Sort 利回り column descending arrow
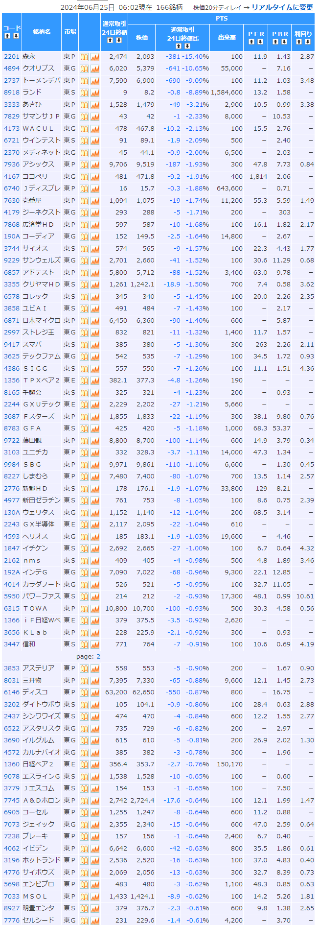Screen dimensions: 319x925 307,42
